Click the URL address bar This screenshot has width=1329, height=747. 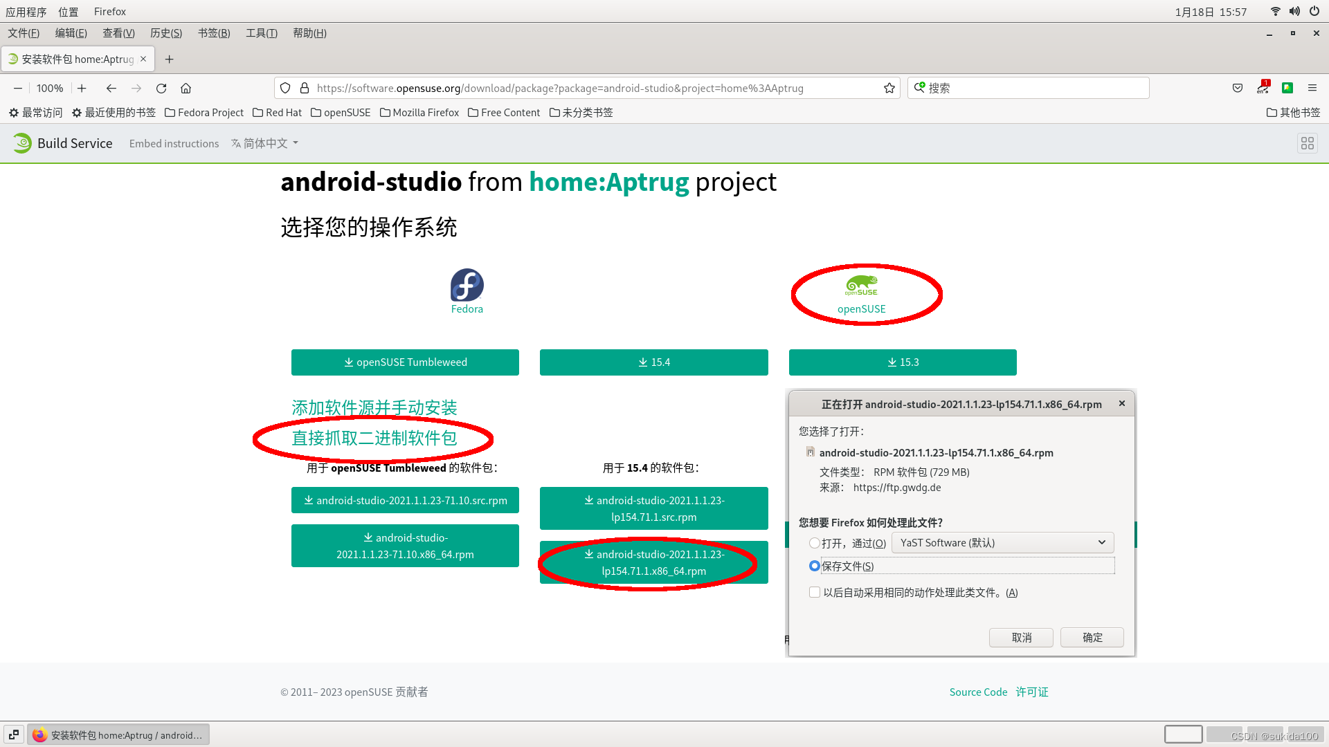[587, 88]
